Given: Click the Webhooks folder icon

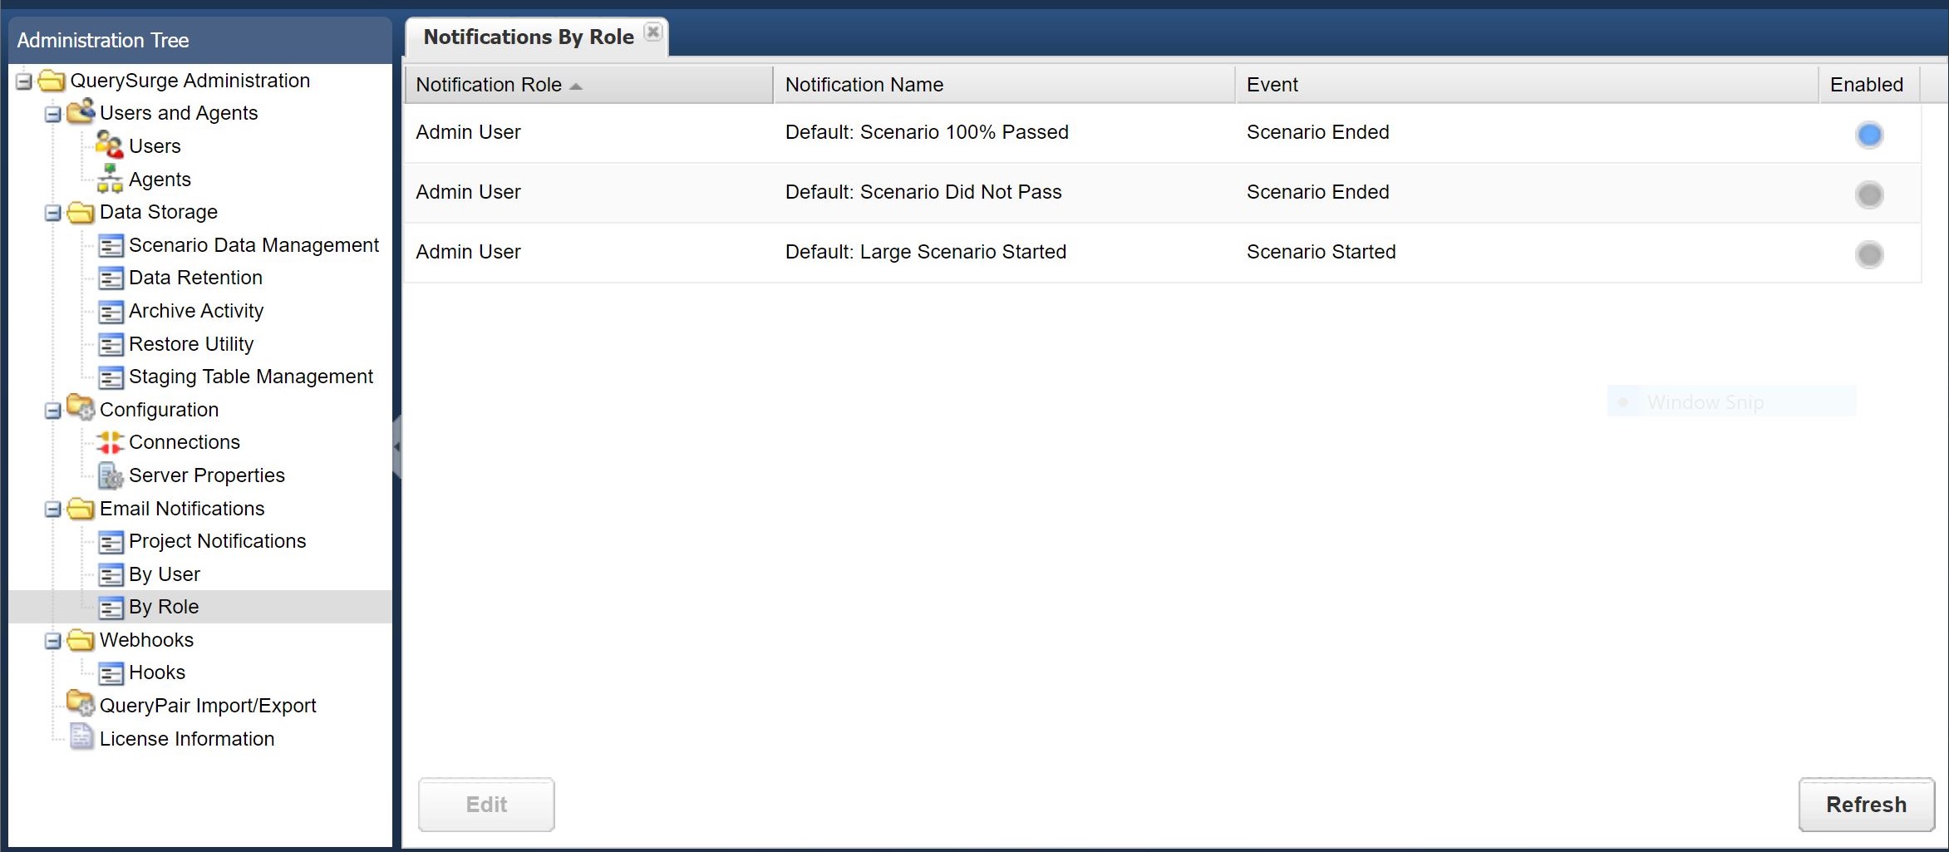Looking at the screenshot, I should [x=81, y=640].
